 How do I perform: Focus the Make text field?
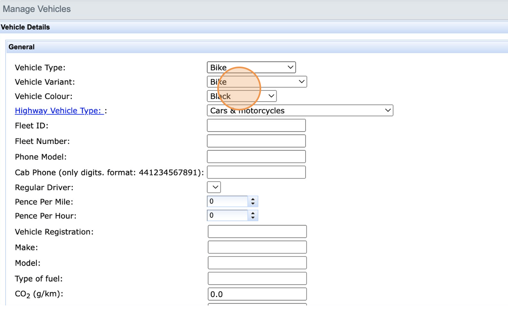tap(257, 247)
